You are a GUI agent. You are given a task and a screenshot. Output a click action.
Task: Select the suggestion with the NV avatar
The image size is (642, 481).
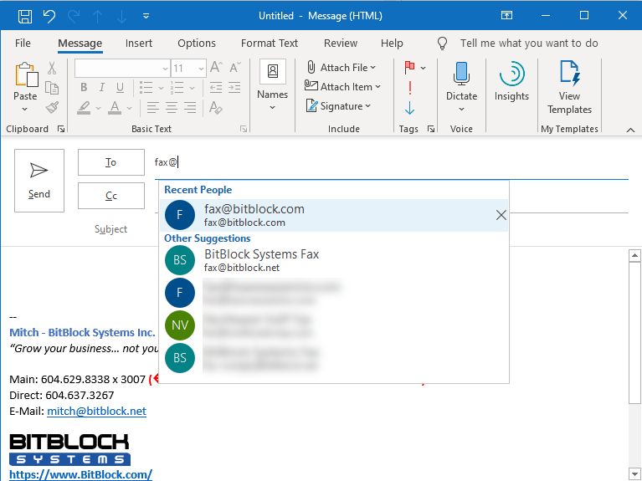334,325
